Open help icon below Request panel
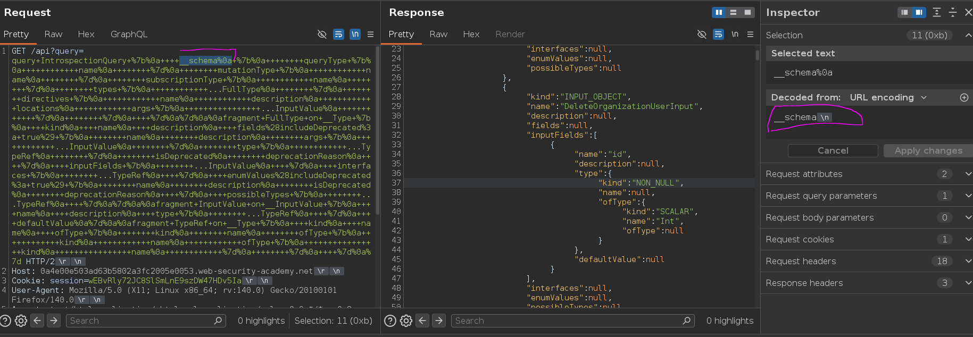Viewport: 973px width, 337px height. [x=6, y=321]
